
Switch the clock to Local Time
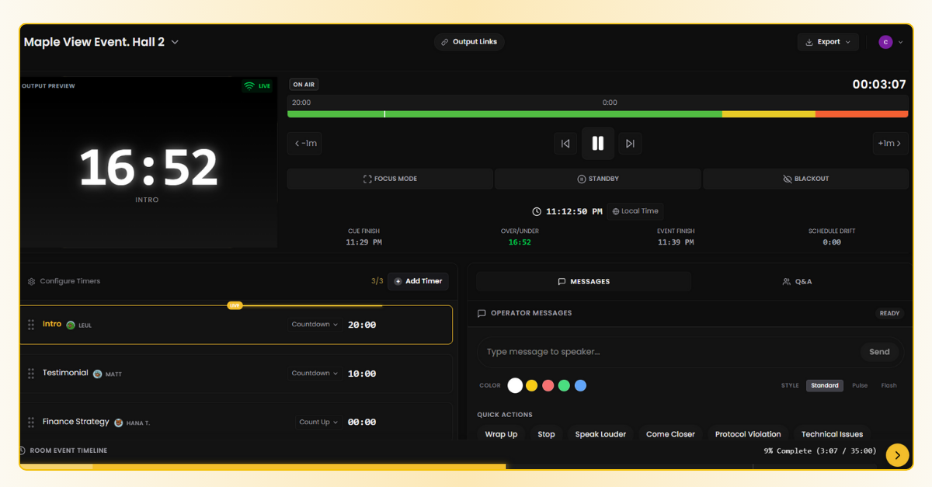coord(635,210)
